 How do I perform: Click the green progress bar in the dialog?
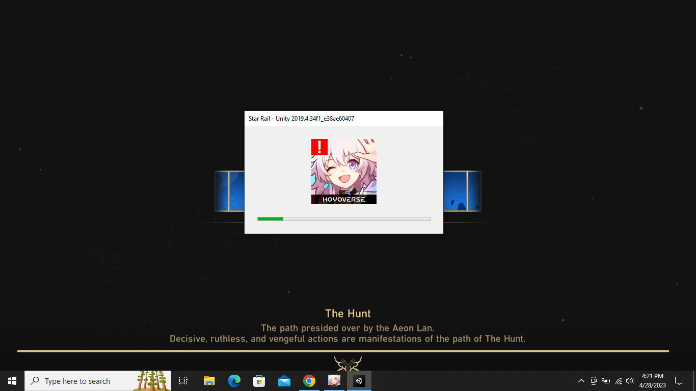pyautogui.click(x=270, y=218)
